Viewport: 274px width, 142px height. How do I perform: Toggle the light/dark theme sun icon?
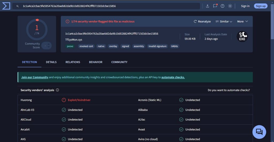pos(230,6)
